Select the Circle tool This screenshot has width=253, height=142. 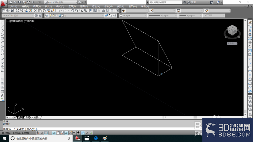[x=2, y=46]
